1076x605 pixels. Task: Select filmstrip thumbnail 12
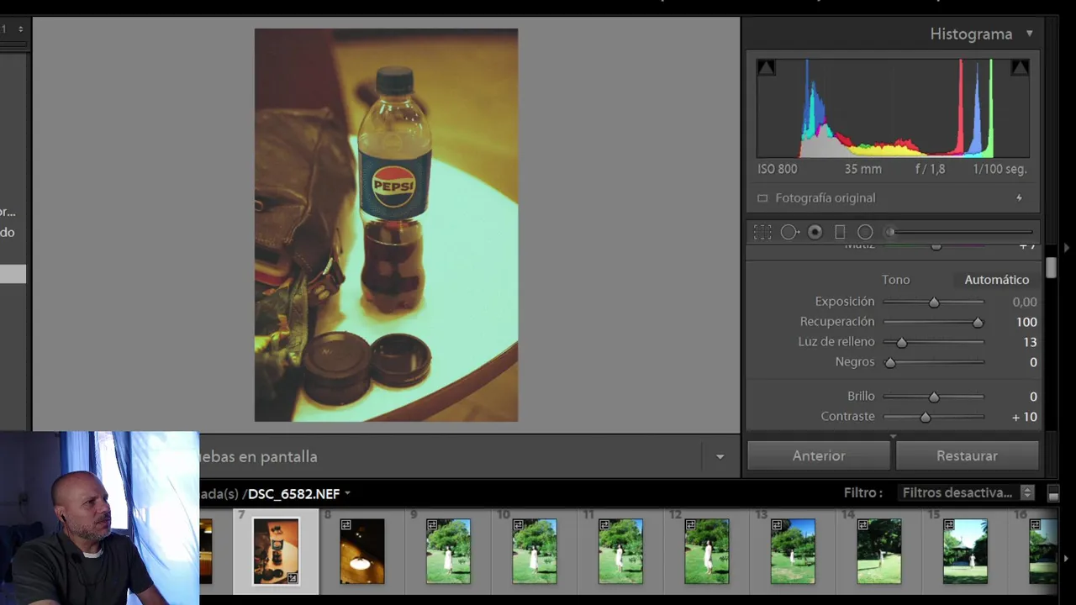coord(707,551)
